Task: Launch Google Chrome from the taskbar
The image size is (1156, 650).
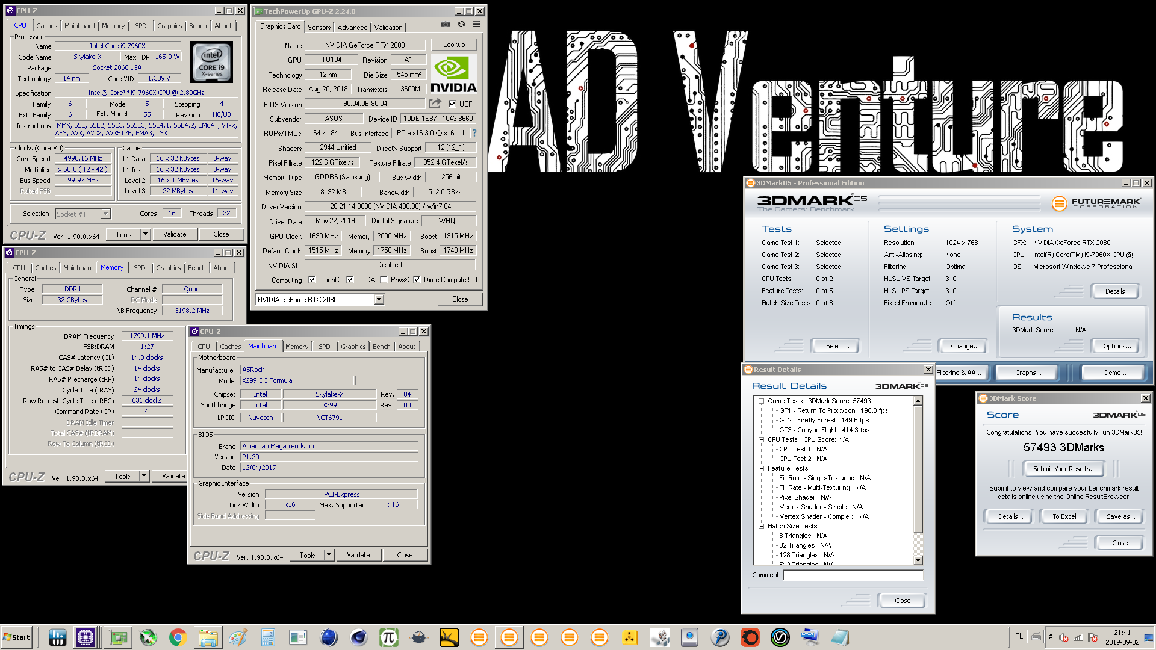Action: pos(178,637)
